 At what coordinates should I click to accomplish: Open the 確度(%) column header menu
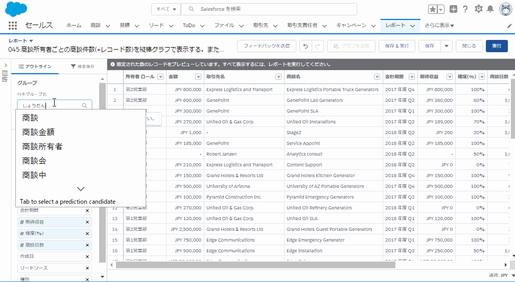(482, 77)
